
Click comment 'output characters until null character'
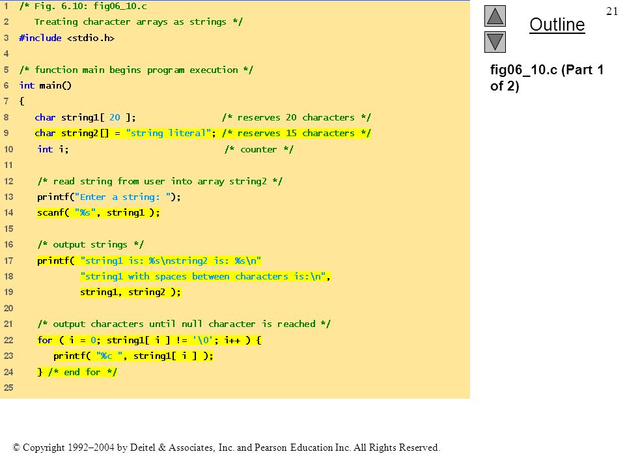coord(184,324)
